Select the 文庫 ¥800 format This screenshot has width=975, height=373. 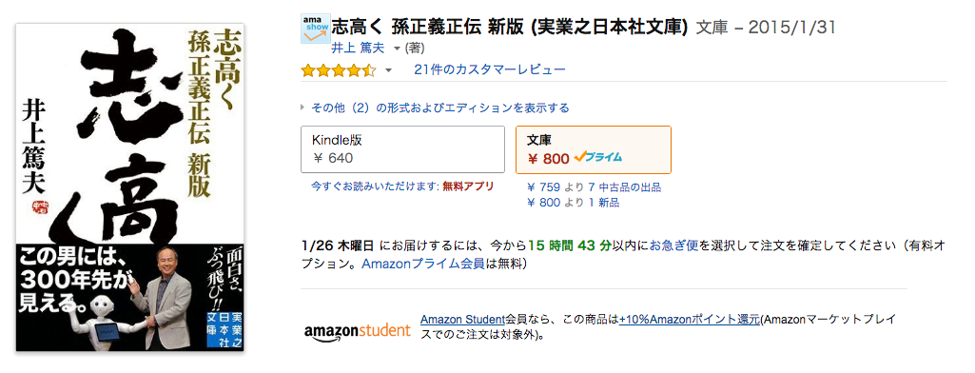[594, 149]
